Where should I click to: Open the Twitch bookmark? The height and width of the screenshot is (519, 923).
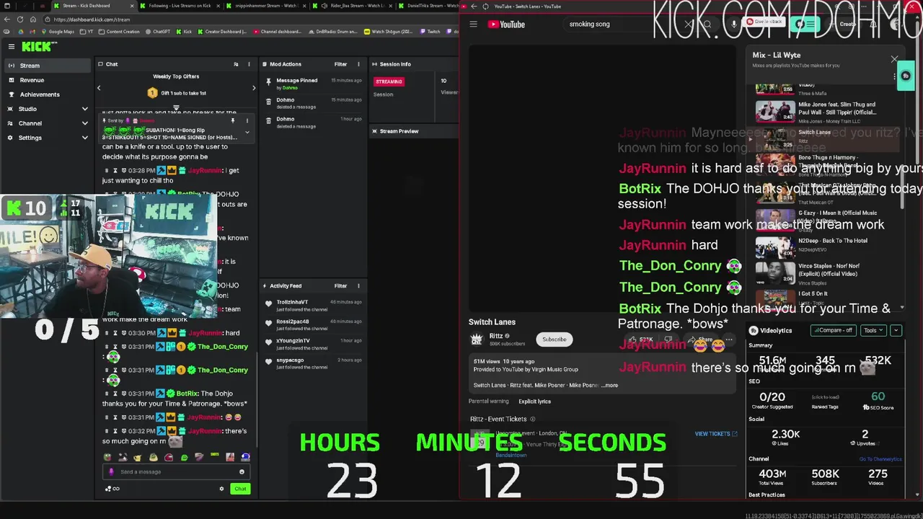point(430,32)
